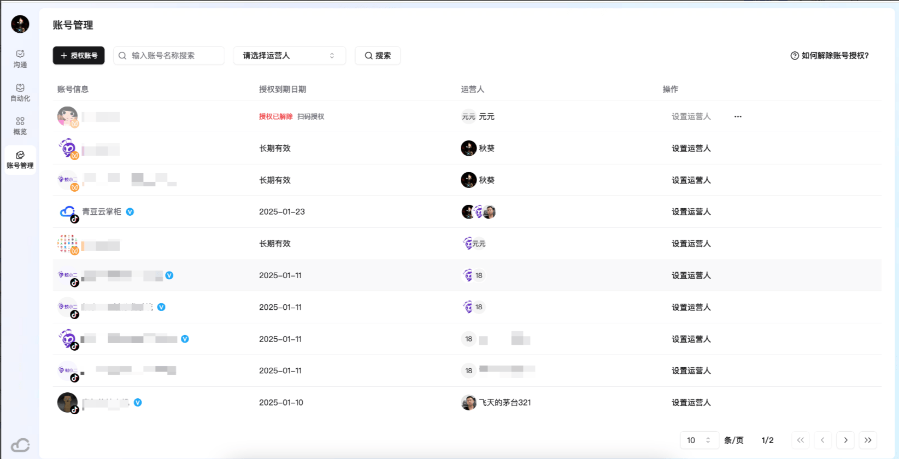
Task: Click the 2025-01-10 expiry date
Action: click(281, 402)
